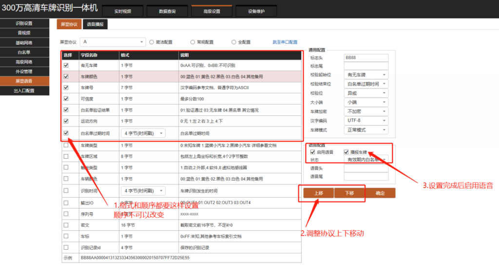Switch to the 语音播报 sub-tab
The width and height of the screenshot is (499, 274).
coord(95,24)
